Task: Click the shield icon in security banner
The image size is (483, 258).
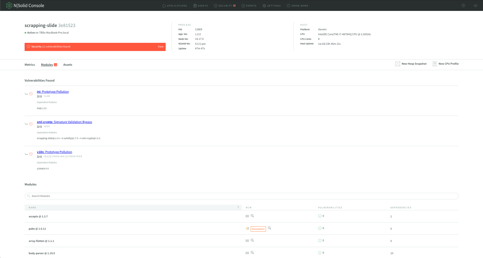Action: point(28,47)
